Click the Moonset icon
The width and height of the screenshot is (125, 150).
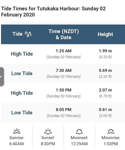tap(79, 132)
